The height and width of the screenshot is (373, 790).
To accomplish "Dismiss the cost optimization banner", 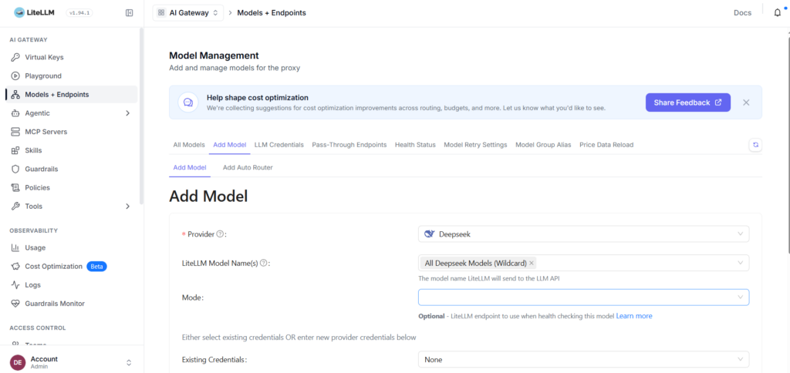I will click(746, 102).
